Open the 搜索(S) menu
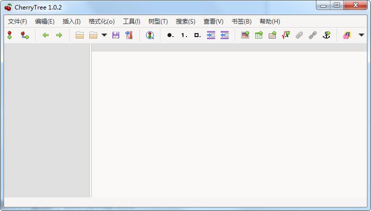371x211 pixels. click(185, 22)
